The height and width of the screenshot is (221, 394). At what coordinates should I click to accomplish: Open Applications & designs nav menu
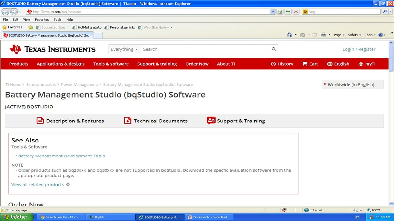click(x=61, y=64)
